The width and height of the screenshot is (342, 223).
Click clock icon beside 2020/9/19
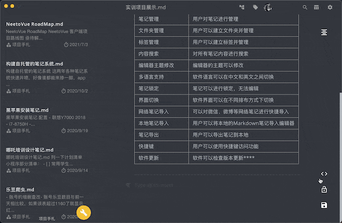pos(63,131)
